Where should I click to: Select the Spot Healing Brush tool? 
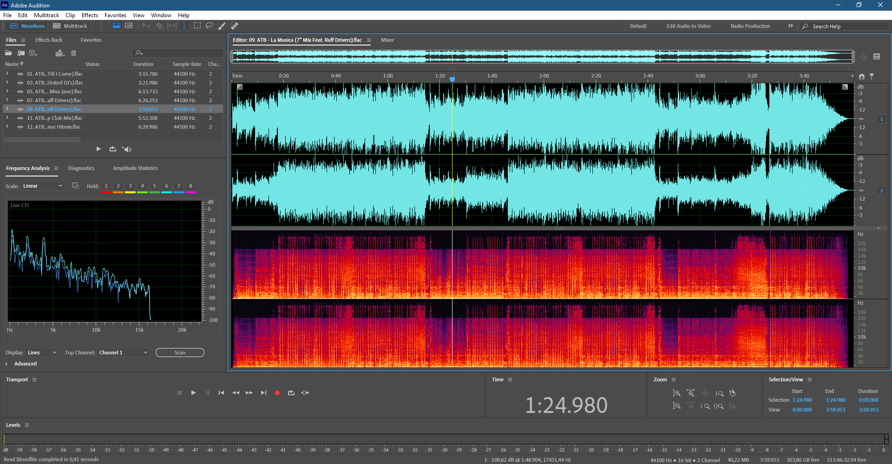235,26
